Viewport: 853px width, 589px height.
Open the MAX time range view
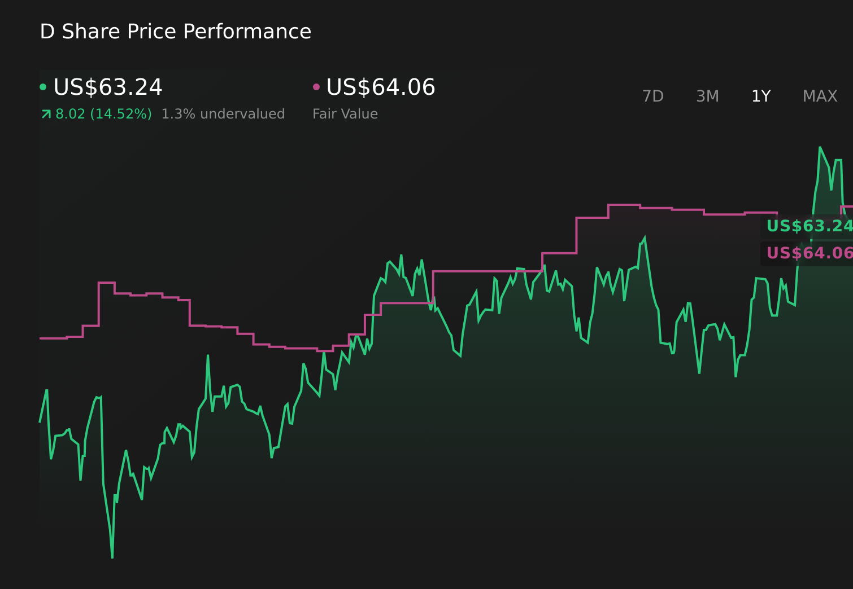pyautogui.click(x=820, y=96)
